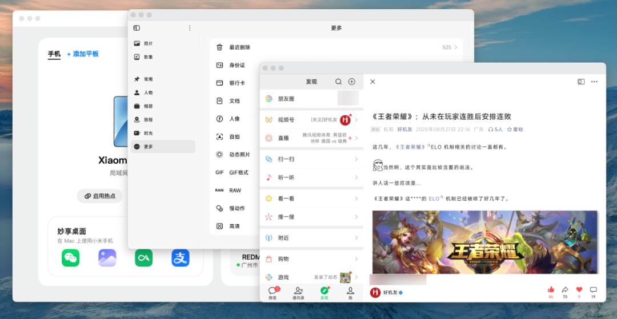Open 人物 in the gallery sidebar
Viewport: 617px width, 319px height.
[163, 92]
